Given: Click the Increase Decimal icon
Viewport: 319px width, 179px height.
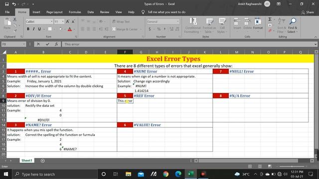Looking at the screenshot, I should coord(171,29).
